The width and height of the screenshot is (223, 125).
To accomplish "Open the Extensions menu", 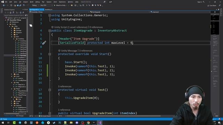I will click(62, 2).
